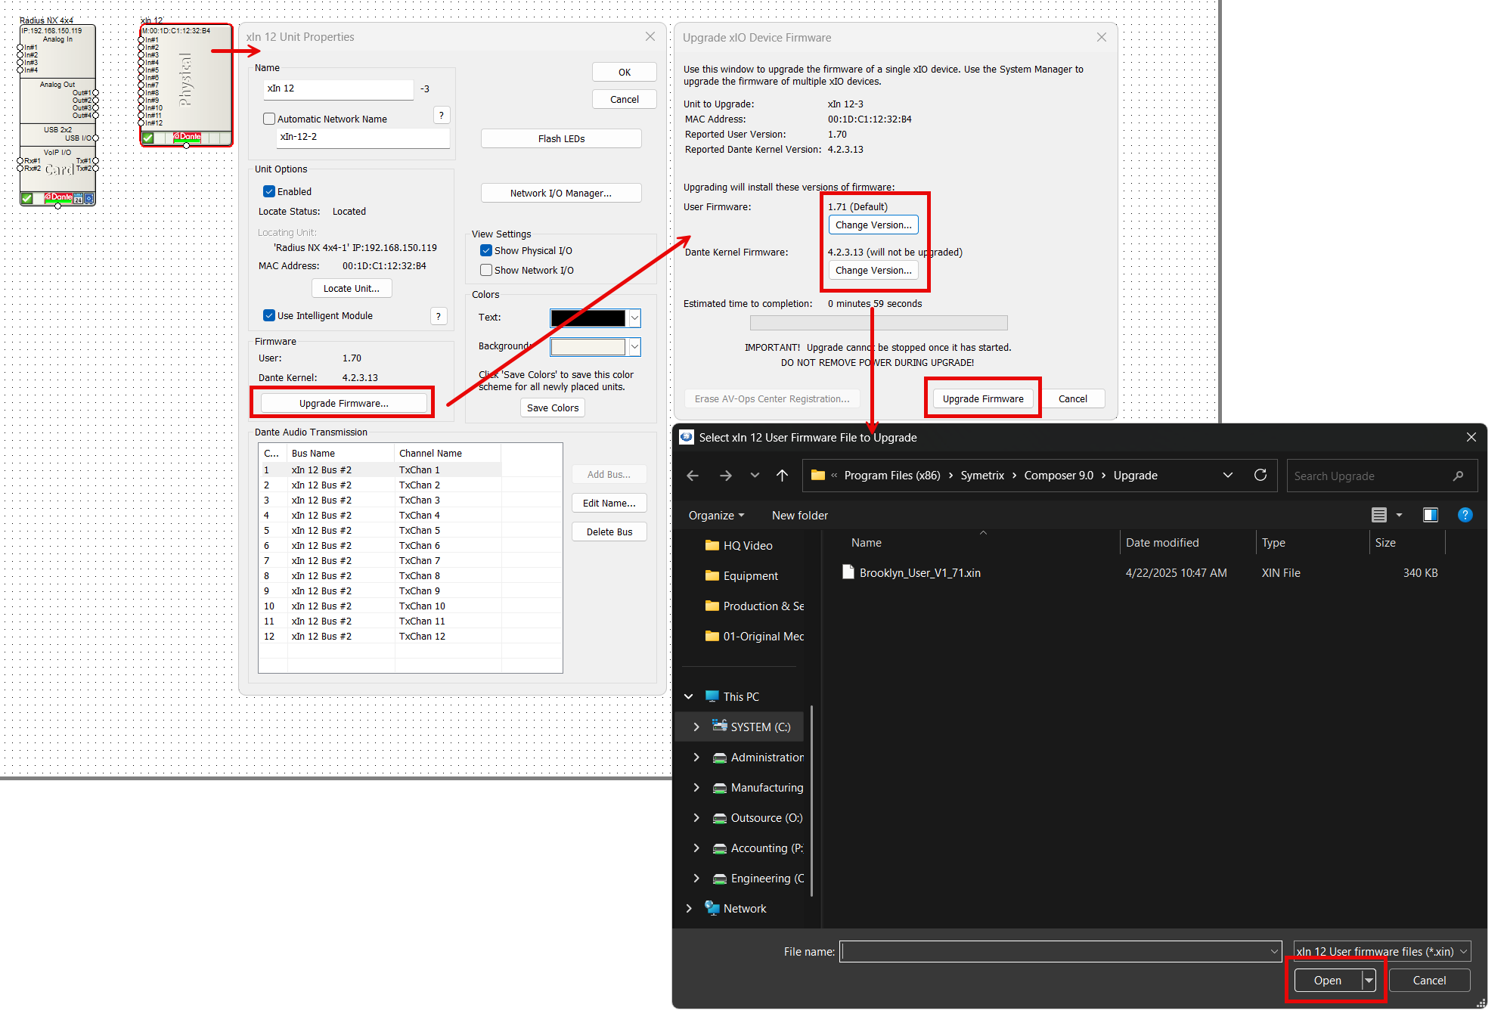Click Upgrade Firmware... in Unit Properties
This screenshot has height=1029, width=1507.
click(343, 403)
